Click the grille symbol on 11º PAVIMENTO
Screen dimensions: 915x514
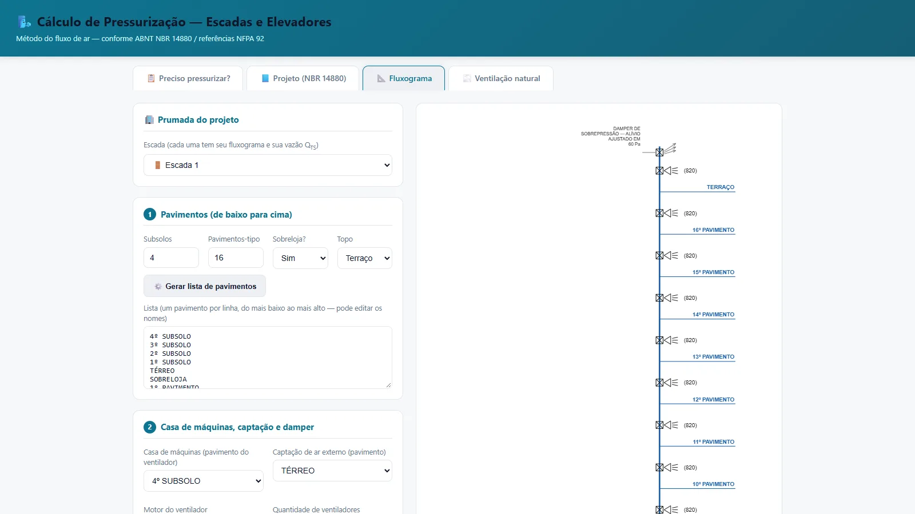667,425
